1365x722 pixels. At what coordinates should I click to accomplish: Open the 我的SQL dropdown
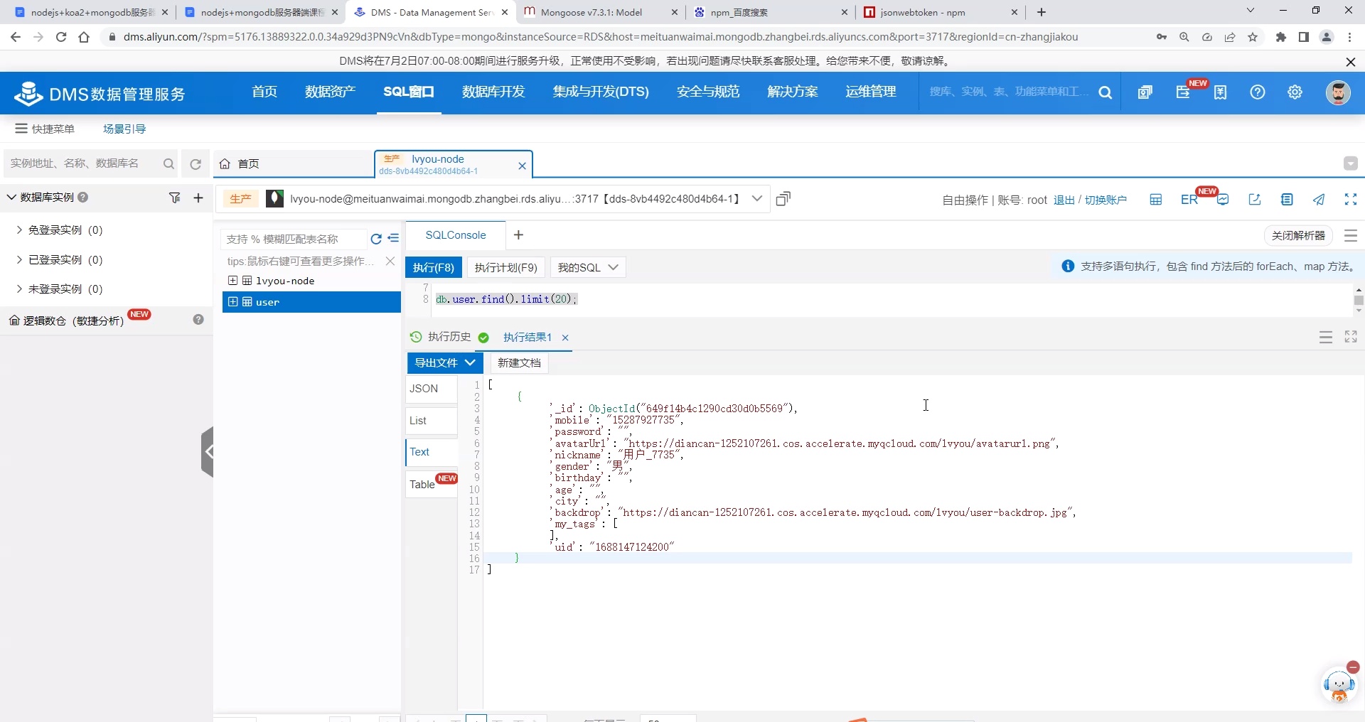587,267
